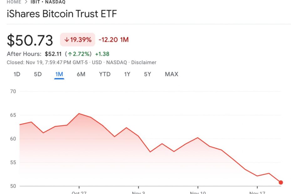Open the 5Y chart view
The width and height of the screenshot is (291, 194).
click(x=147, y=74)
